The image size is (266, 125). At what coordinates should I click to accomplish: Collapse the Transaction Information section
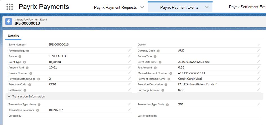(9, 96)
